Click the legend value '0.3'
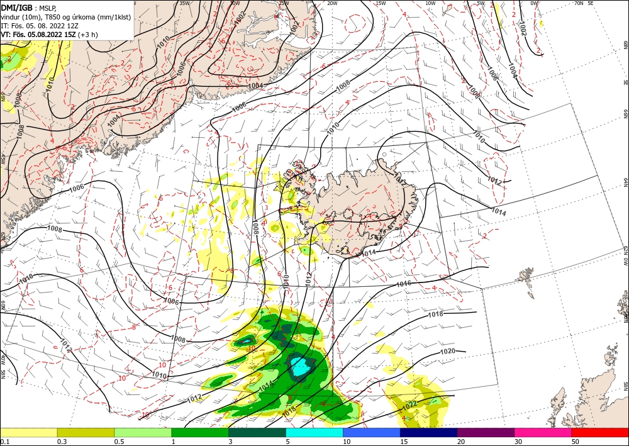Screen dimensions: 629x446 point(62,442)
